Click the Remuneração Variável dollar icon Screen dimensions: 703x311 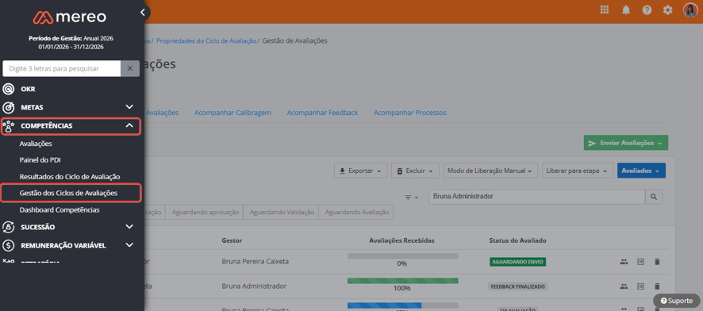[x=9, y=246]
